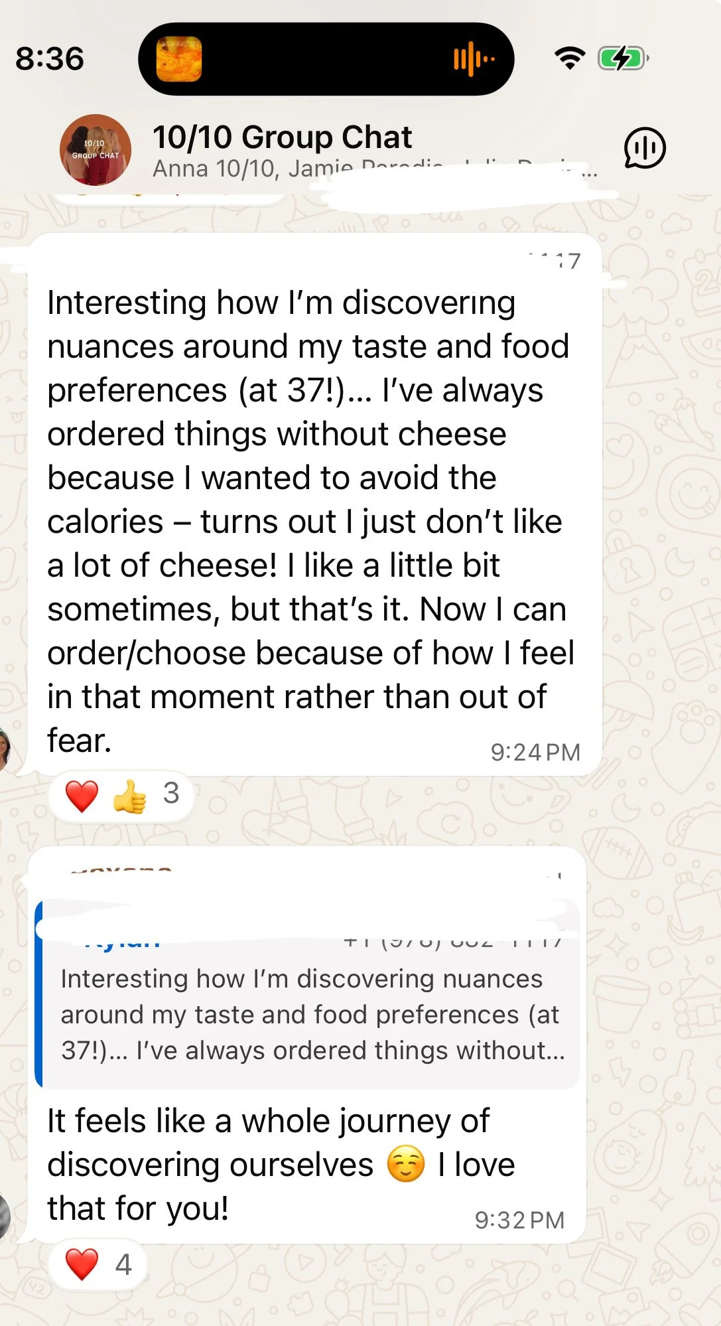Tap the sender avatar beside the first message
Image resolution: width=721 pixels, height=1326 pixels.
point(5,750)
